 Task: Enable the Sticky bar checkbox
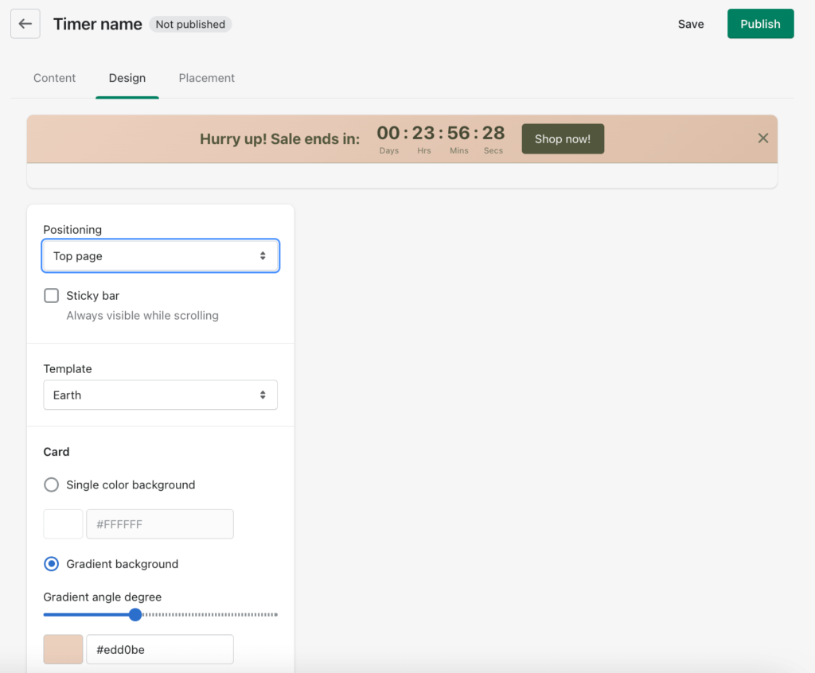(x=52, y=296)
